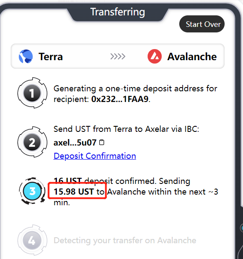Open the Deposit Confirmation link

[x=95, y=156]
